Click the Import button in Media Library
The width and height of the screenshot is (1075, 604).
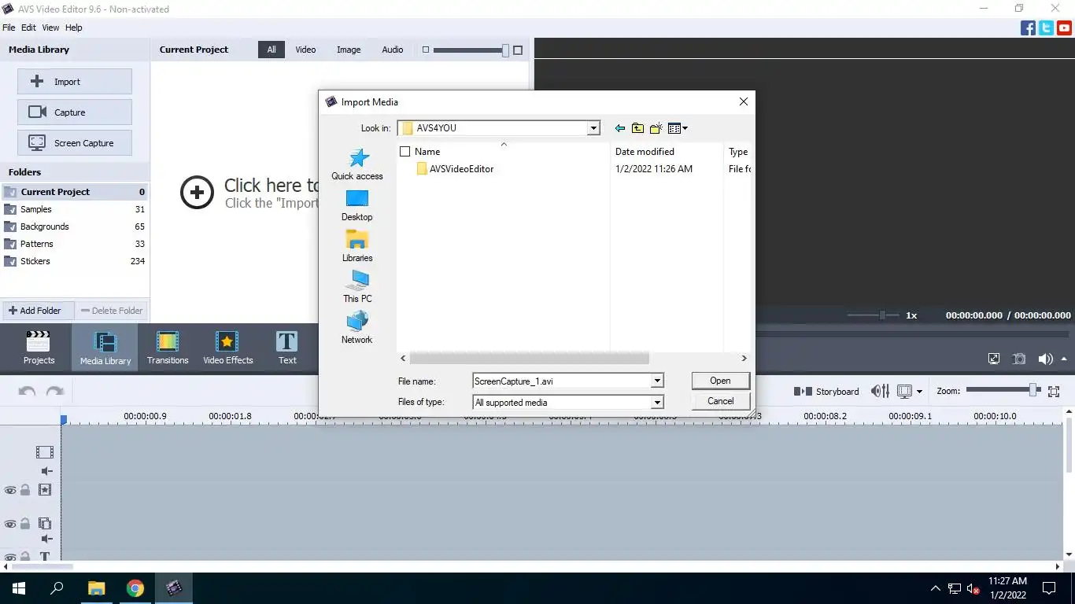(75, 82)
